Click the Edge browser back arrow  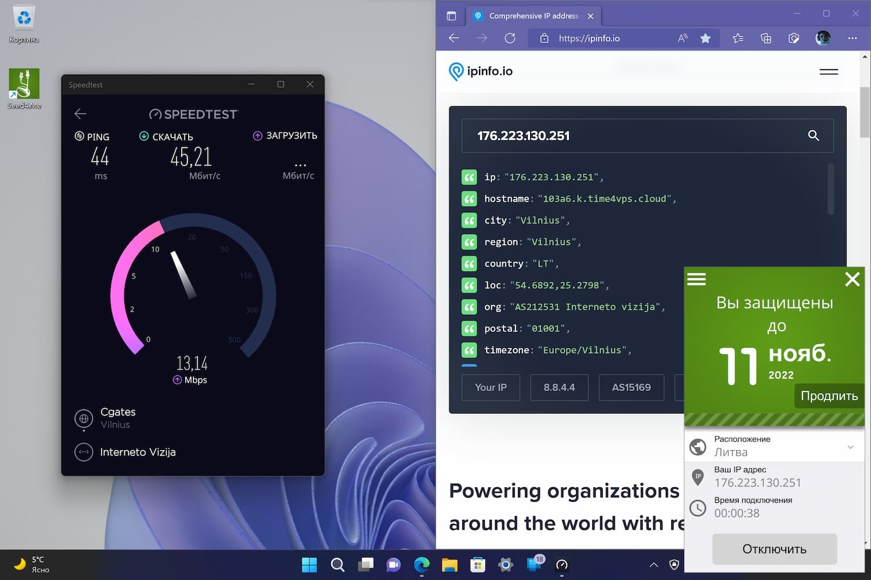click(454, 38)
